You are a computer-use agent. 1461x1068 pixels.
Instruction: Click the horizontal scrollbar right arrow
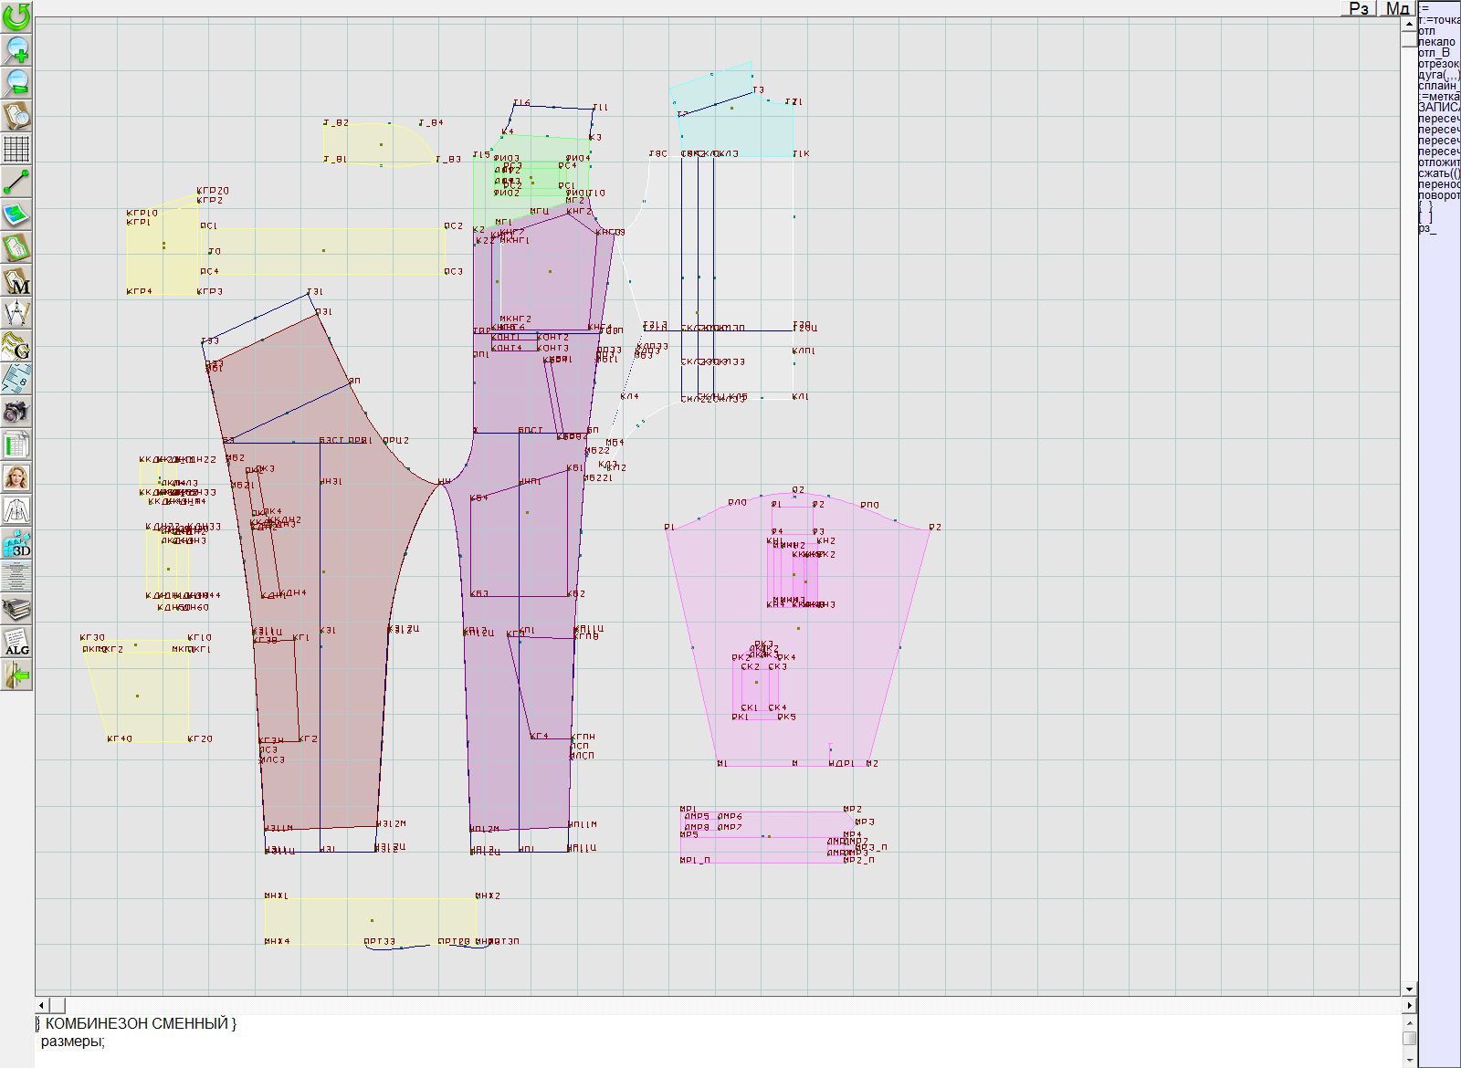coord(1409,1005)
